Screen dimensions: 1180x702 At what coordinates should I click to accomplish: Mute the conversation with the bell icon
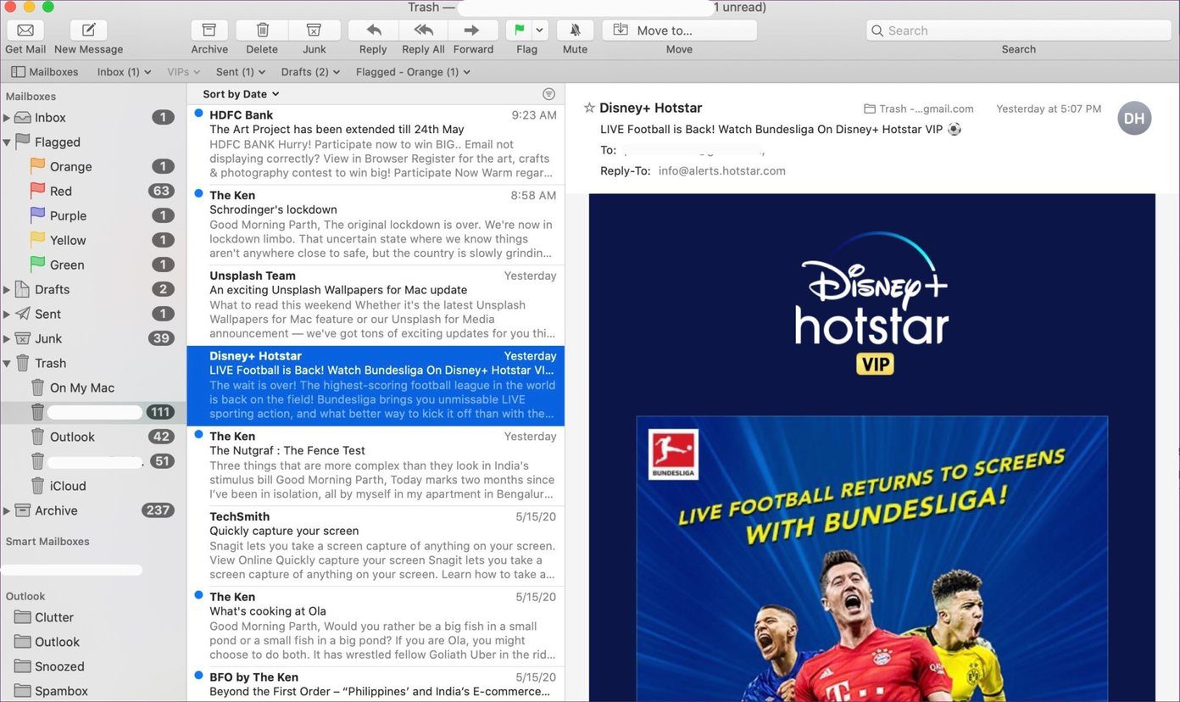(575, 31)
